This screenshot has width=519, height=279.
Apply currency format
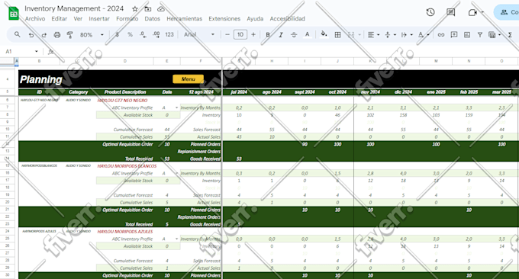118,34
